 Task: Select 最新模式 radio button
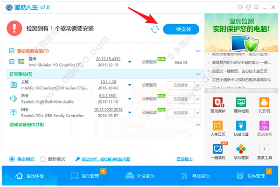(x=42, y=159)
